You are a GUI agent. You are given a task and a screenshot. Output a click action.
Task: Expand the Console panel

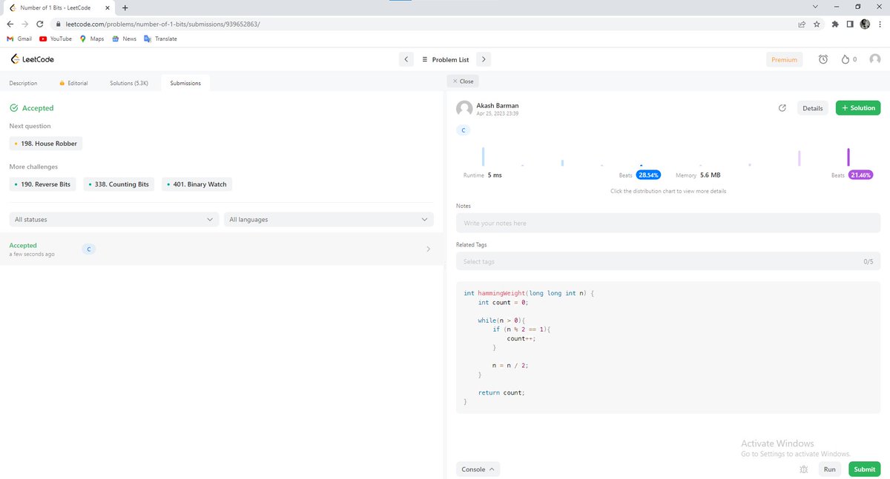pos(478,469)
